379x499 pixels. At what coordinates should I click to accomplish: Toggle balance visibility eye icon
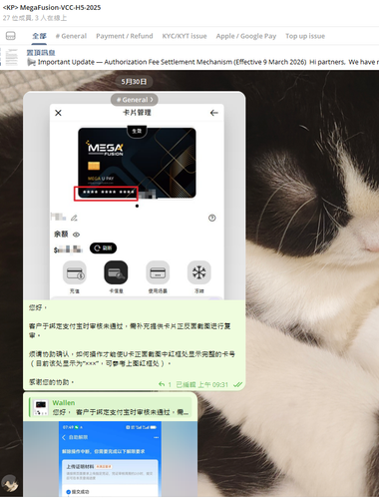76,235
